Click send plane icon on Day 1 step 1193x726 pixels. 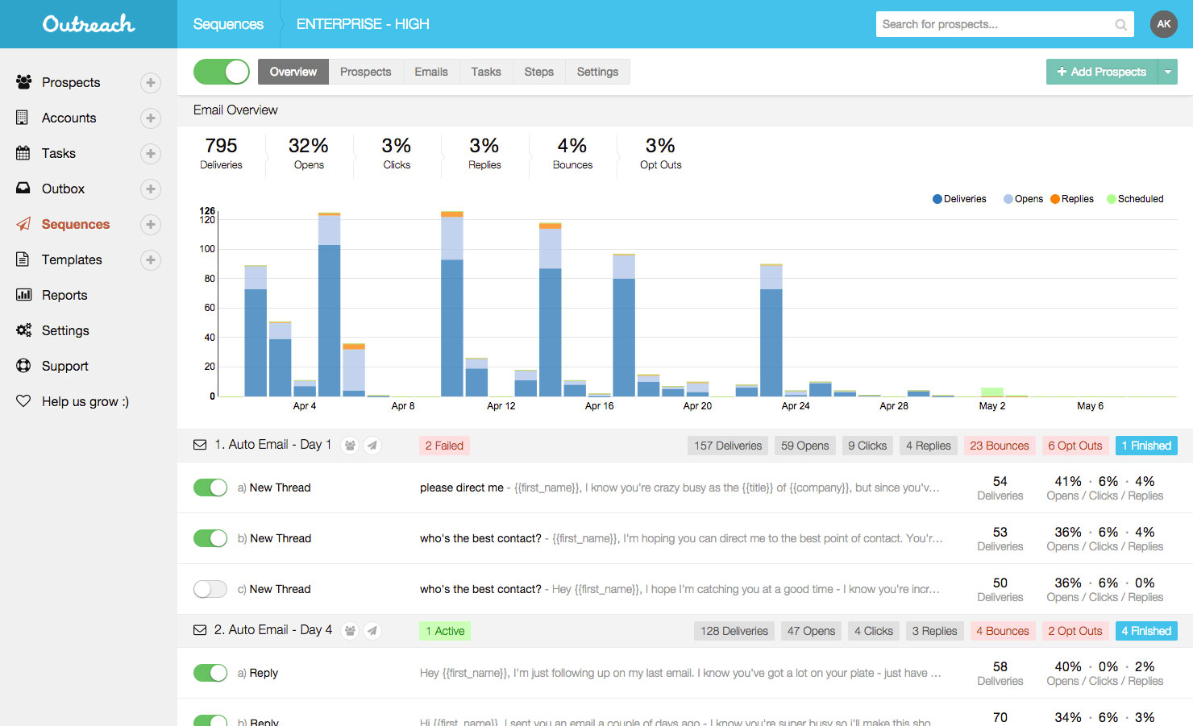click(x=372, y=446)
